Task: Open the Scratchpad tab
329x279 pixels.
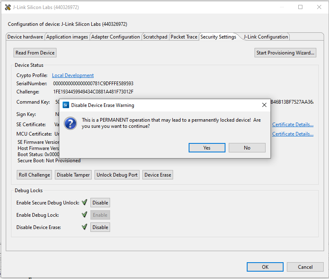Action: 155,37
